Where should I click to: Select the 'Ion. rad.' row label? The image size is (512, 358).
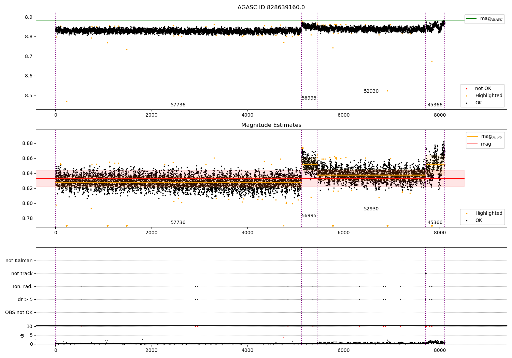click(x=23, y=286)
